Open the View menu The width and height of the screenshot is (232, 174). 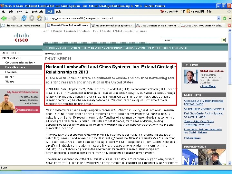tap(19, 11)
